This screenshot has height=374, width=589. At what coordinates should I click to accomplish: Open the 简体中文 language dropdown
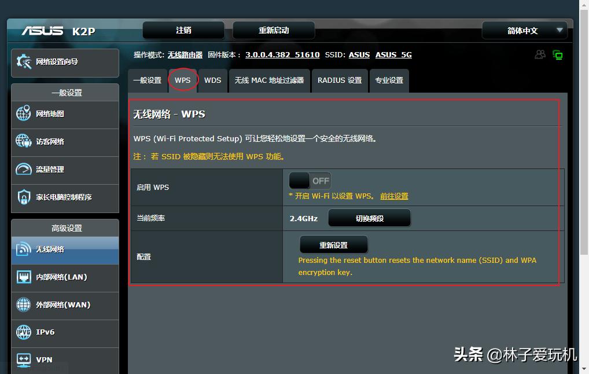point(524,30)
